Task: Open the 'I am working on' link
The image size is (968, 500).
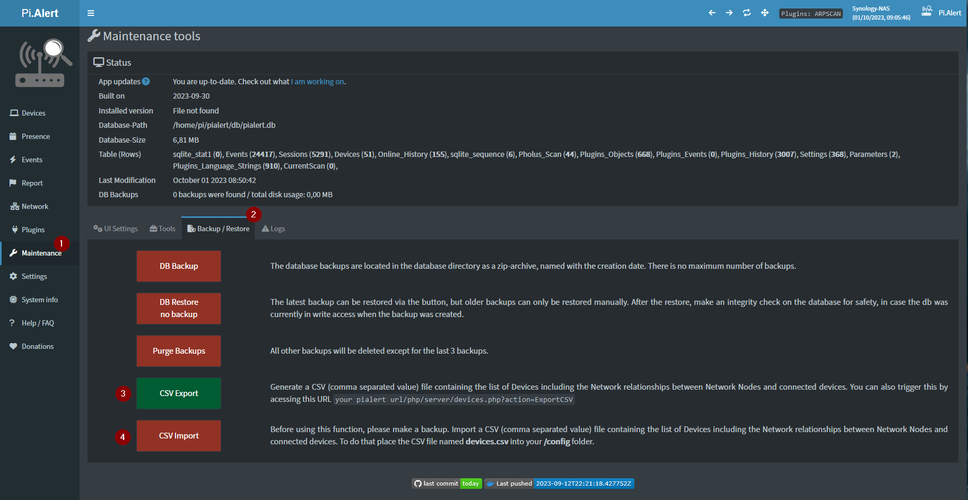Action: 317,82
